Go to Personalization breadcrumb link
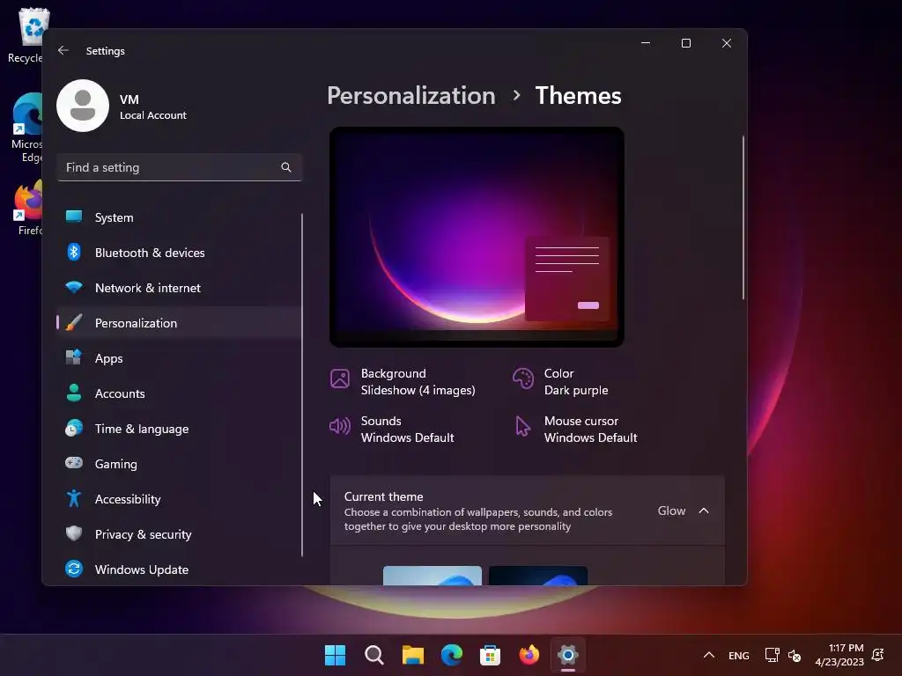 [x=411, y=95]
